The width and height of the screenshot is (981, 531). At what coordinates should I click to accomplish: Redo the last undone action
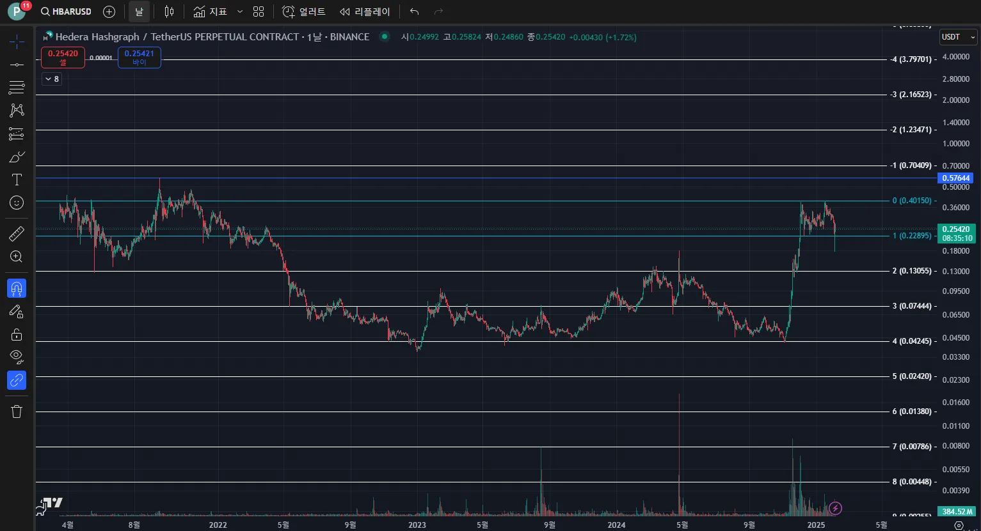pyautogui.click(x=438, y=12)
